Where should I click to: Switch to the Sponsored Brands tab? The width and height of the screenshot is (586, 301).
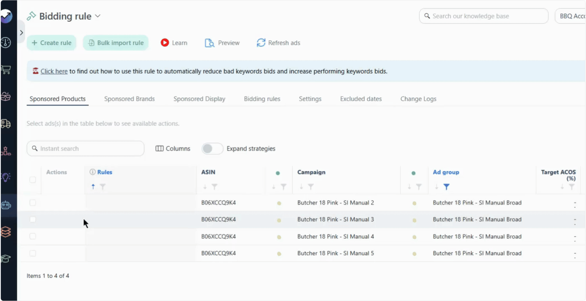pyautogui.click(x=129, y=99)
